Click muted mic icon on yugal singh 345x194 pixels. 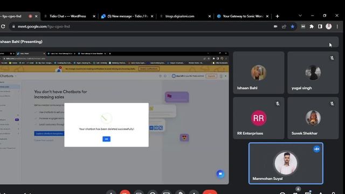coord(332,58)
